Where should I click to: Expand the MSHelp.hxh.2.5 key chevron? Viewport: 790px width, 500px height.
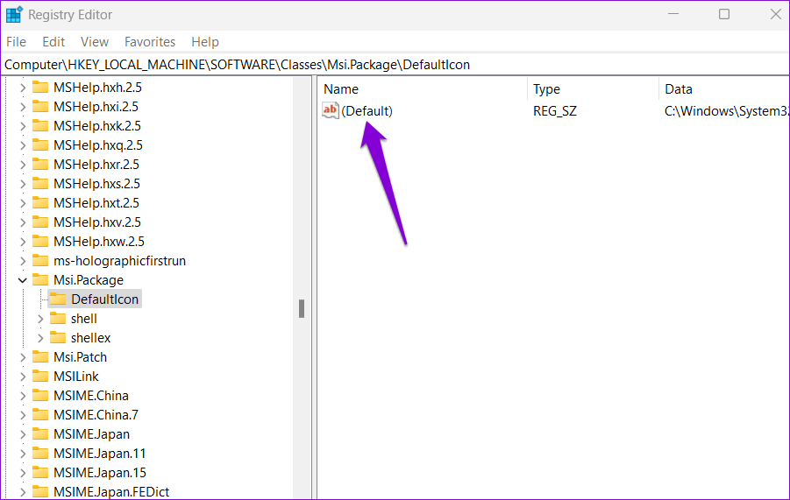(x=23, y=88)
